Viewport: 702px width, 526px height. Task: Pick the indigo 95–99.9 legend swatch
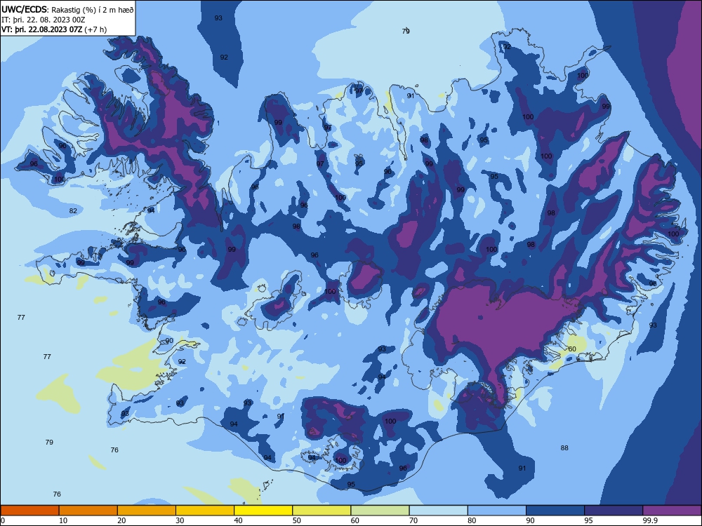[614, 511]
